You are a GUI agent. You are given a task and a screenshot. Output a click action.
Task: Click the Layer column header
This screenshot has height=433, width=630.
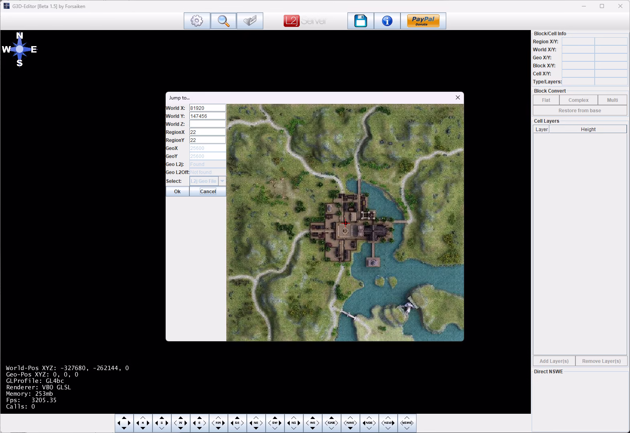coord(541,129)
